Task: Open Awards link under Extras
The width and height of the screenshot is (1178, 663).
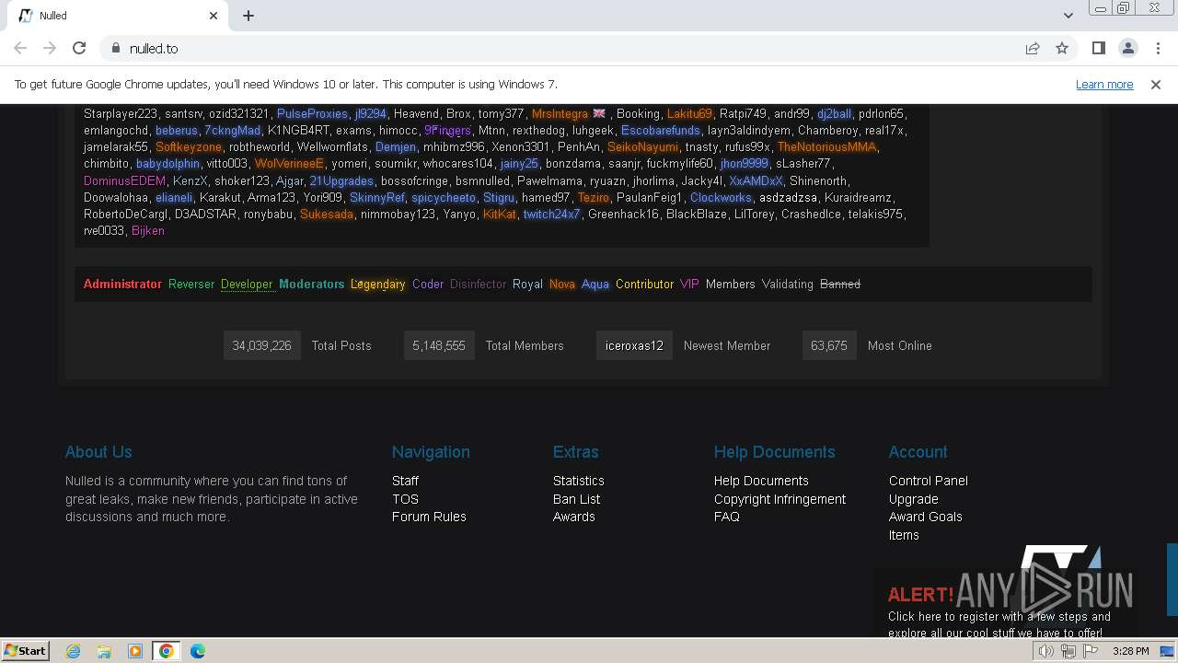Action: [x=574, y=517]
